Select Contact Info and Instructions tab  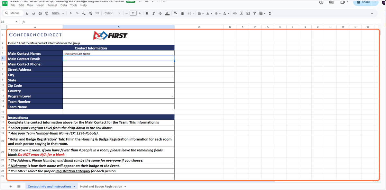click(50, 186)
